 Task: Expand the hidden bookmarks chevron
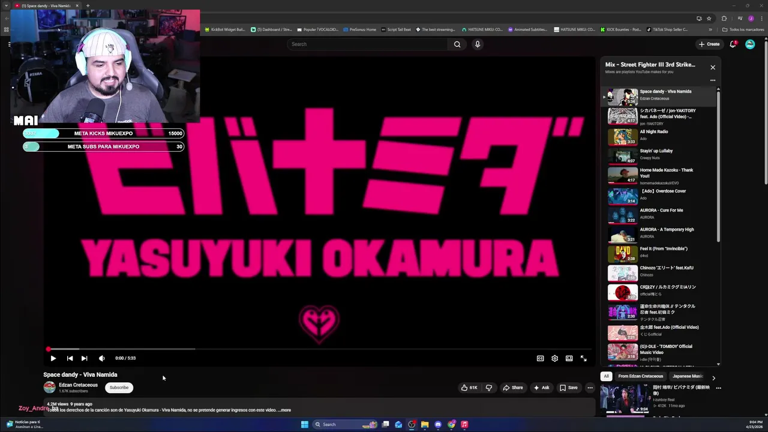point(710,29)
